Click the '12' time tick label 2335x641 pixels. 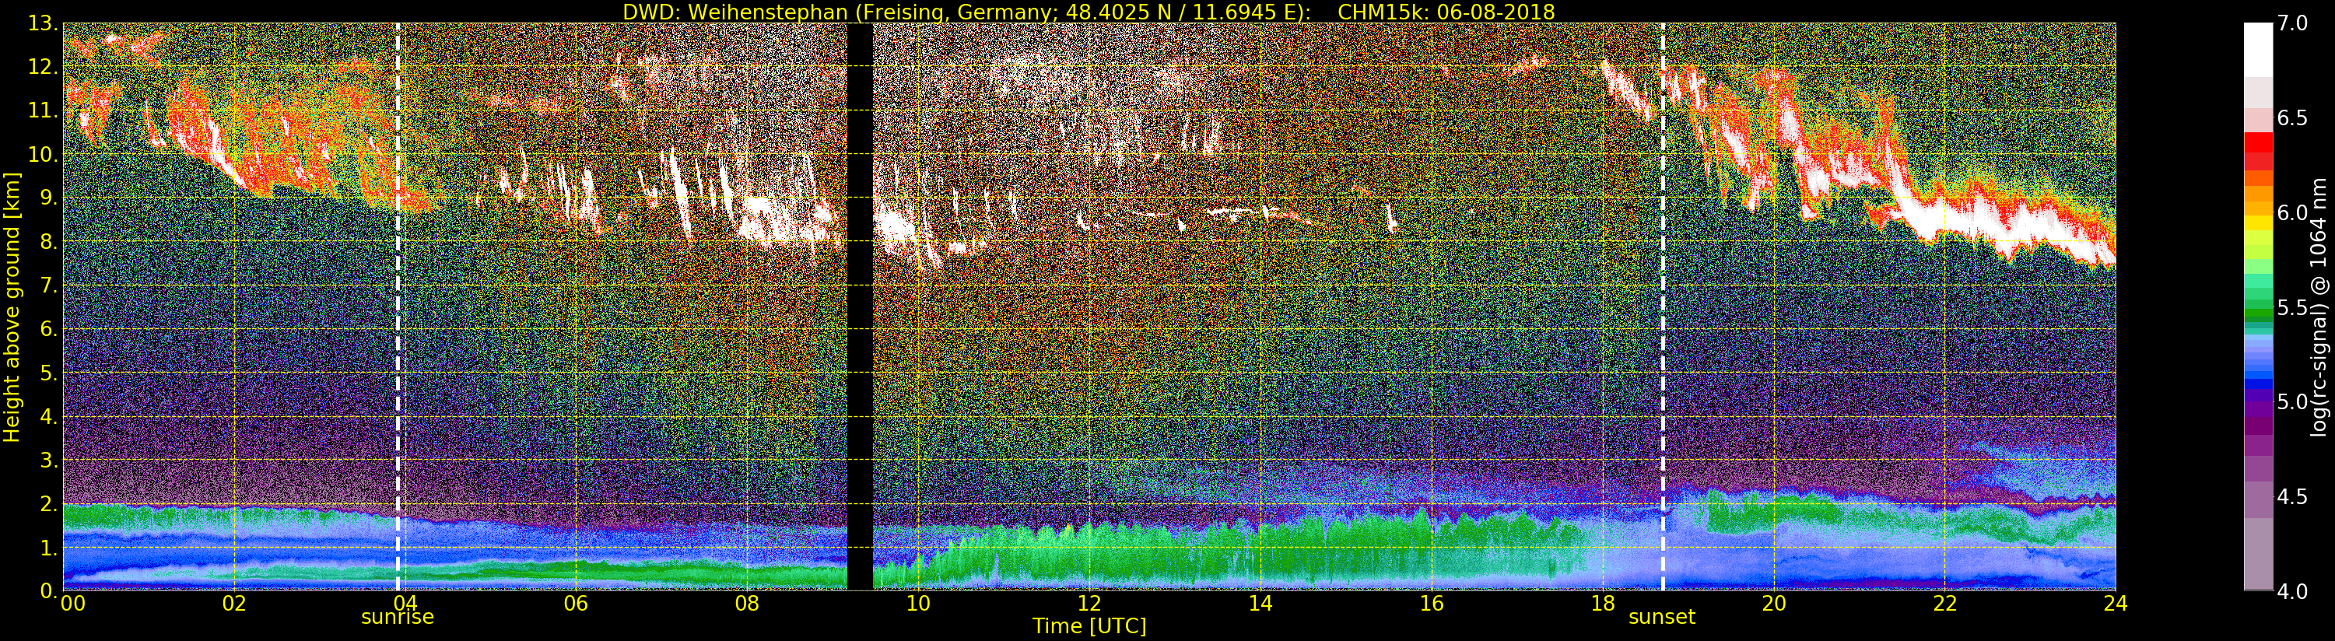pos(1089,604)
